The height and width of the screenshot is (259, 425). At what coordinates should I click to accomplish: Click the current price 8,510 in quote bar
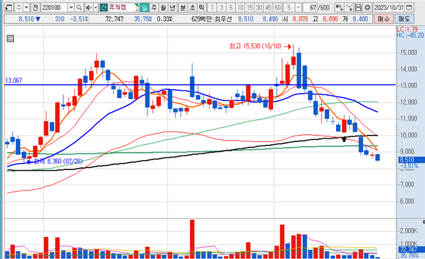point(27,19)
